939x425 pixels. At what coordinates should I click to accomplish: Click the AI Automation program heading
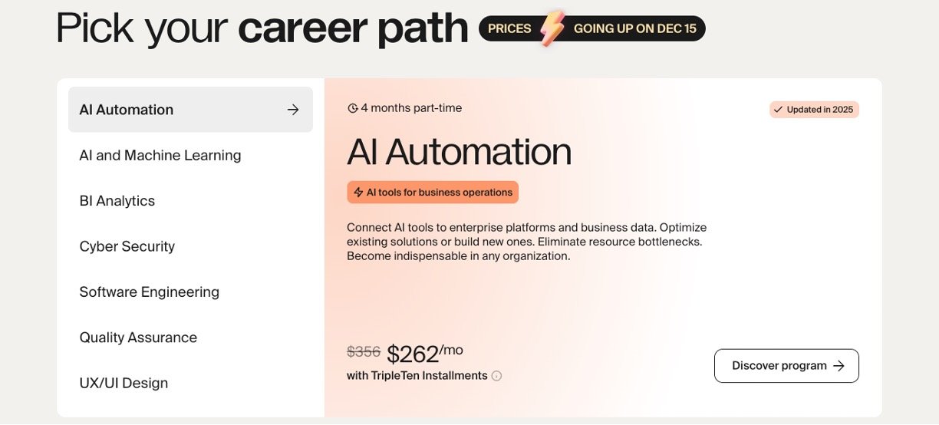(459, 151)
